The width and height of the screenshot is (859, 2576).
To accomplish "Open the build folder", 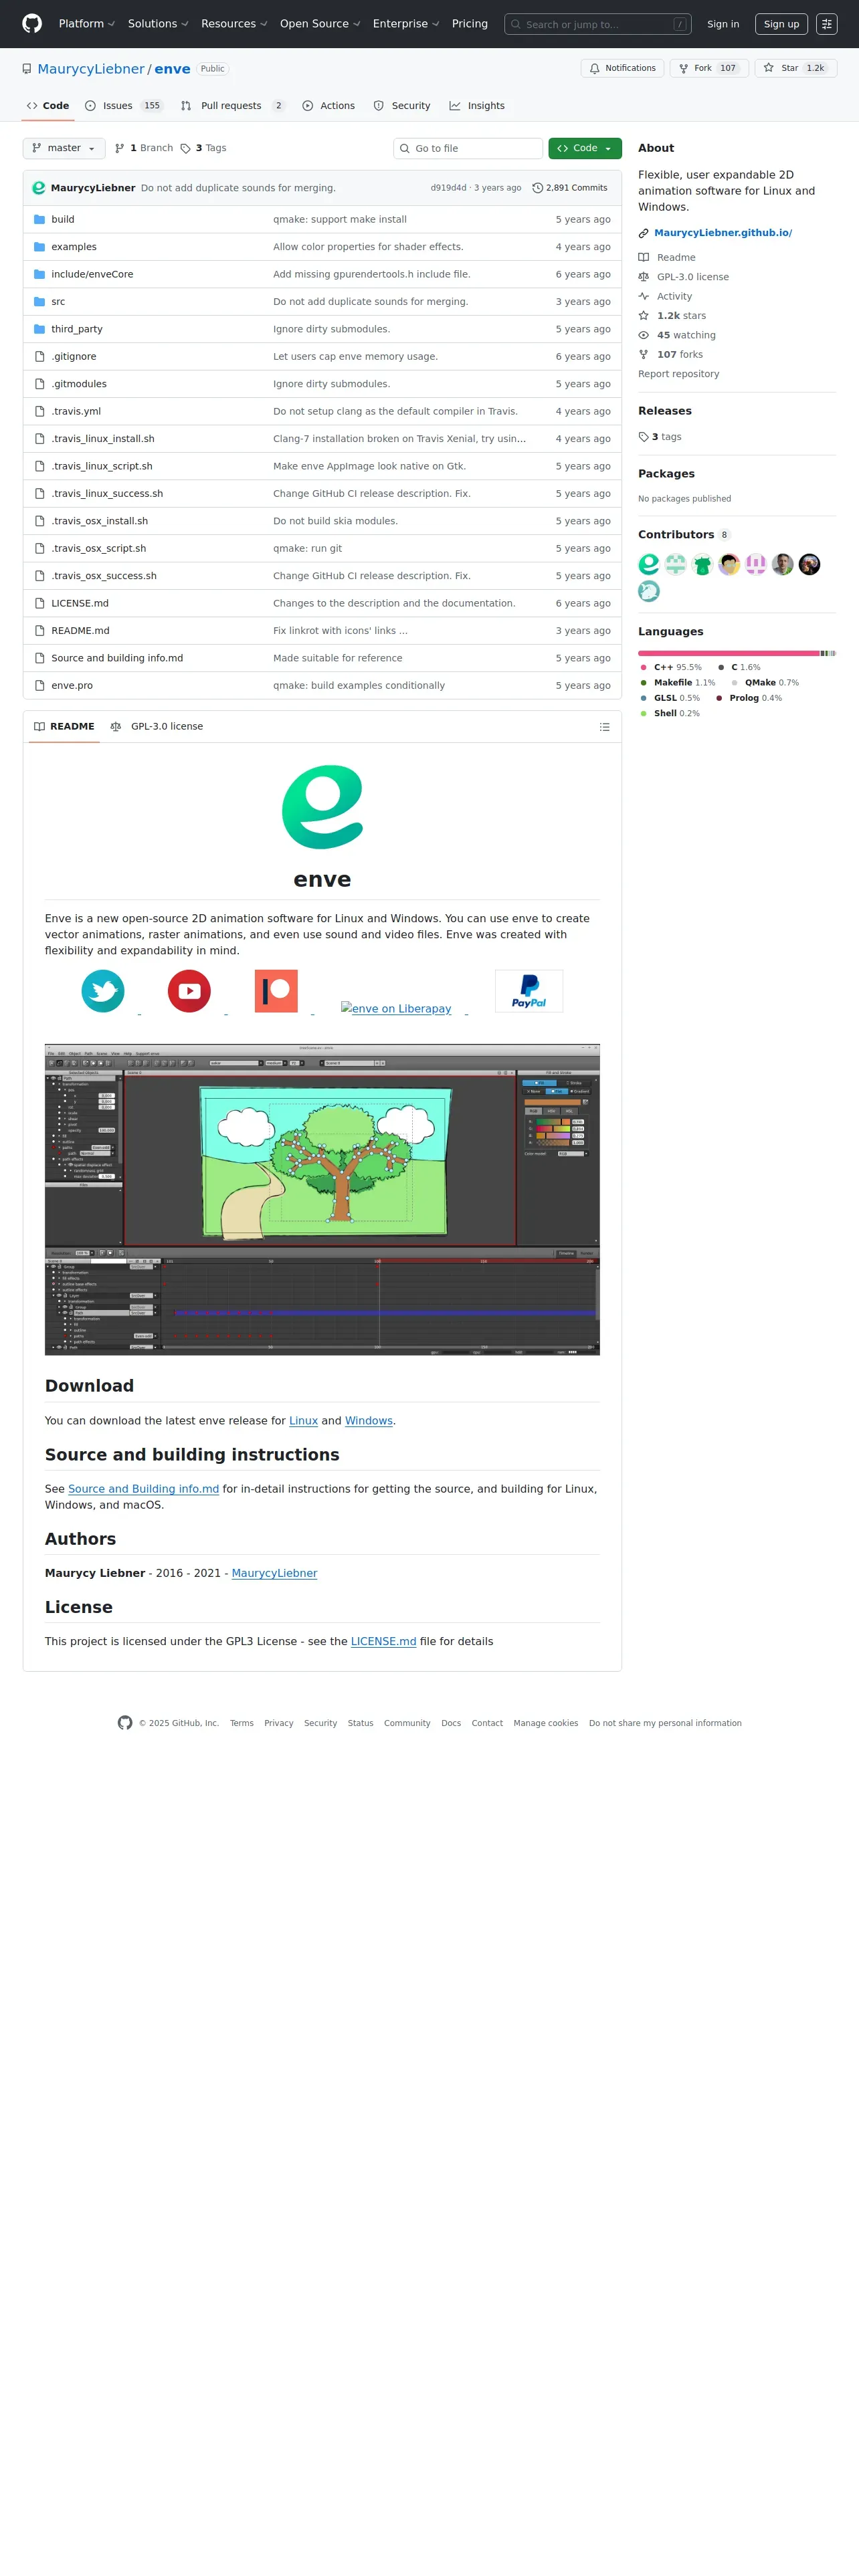I will [63, 219].
